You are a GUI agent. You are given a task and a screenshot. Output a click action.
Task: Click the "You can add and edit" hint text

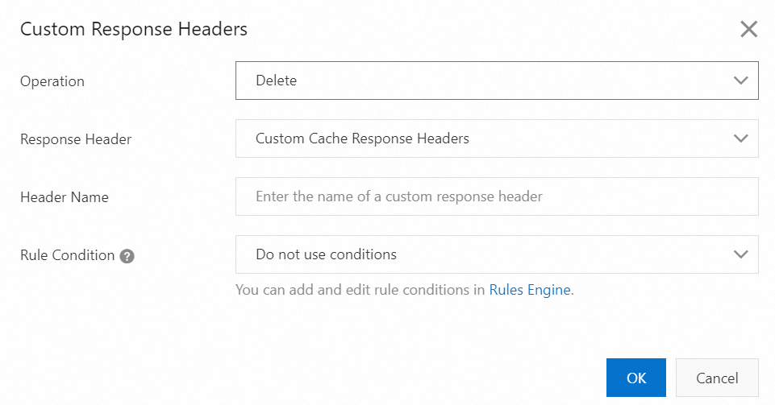(360, 290)
